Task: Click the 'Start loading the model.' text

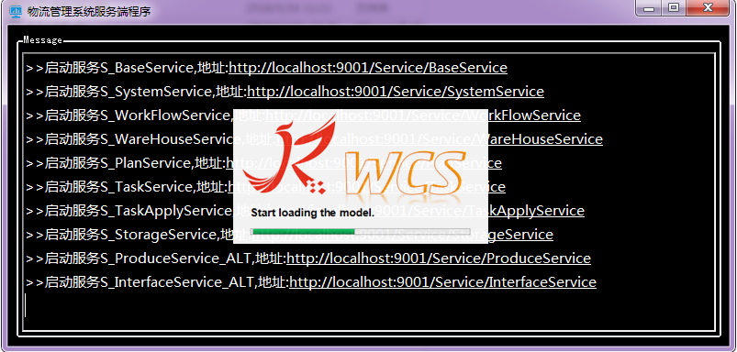Action: point(313,213)
